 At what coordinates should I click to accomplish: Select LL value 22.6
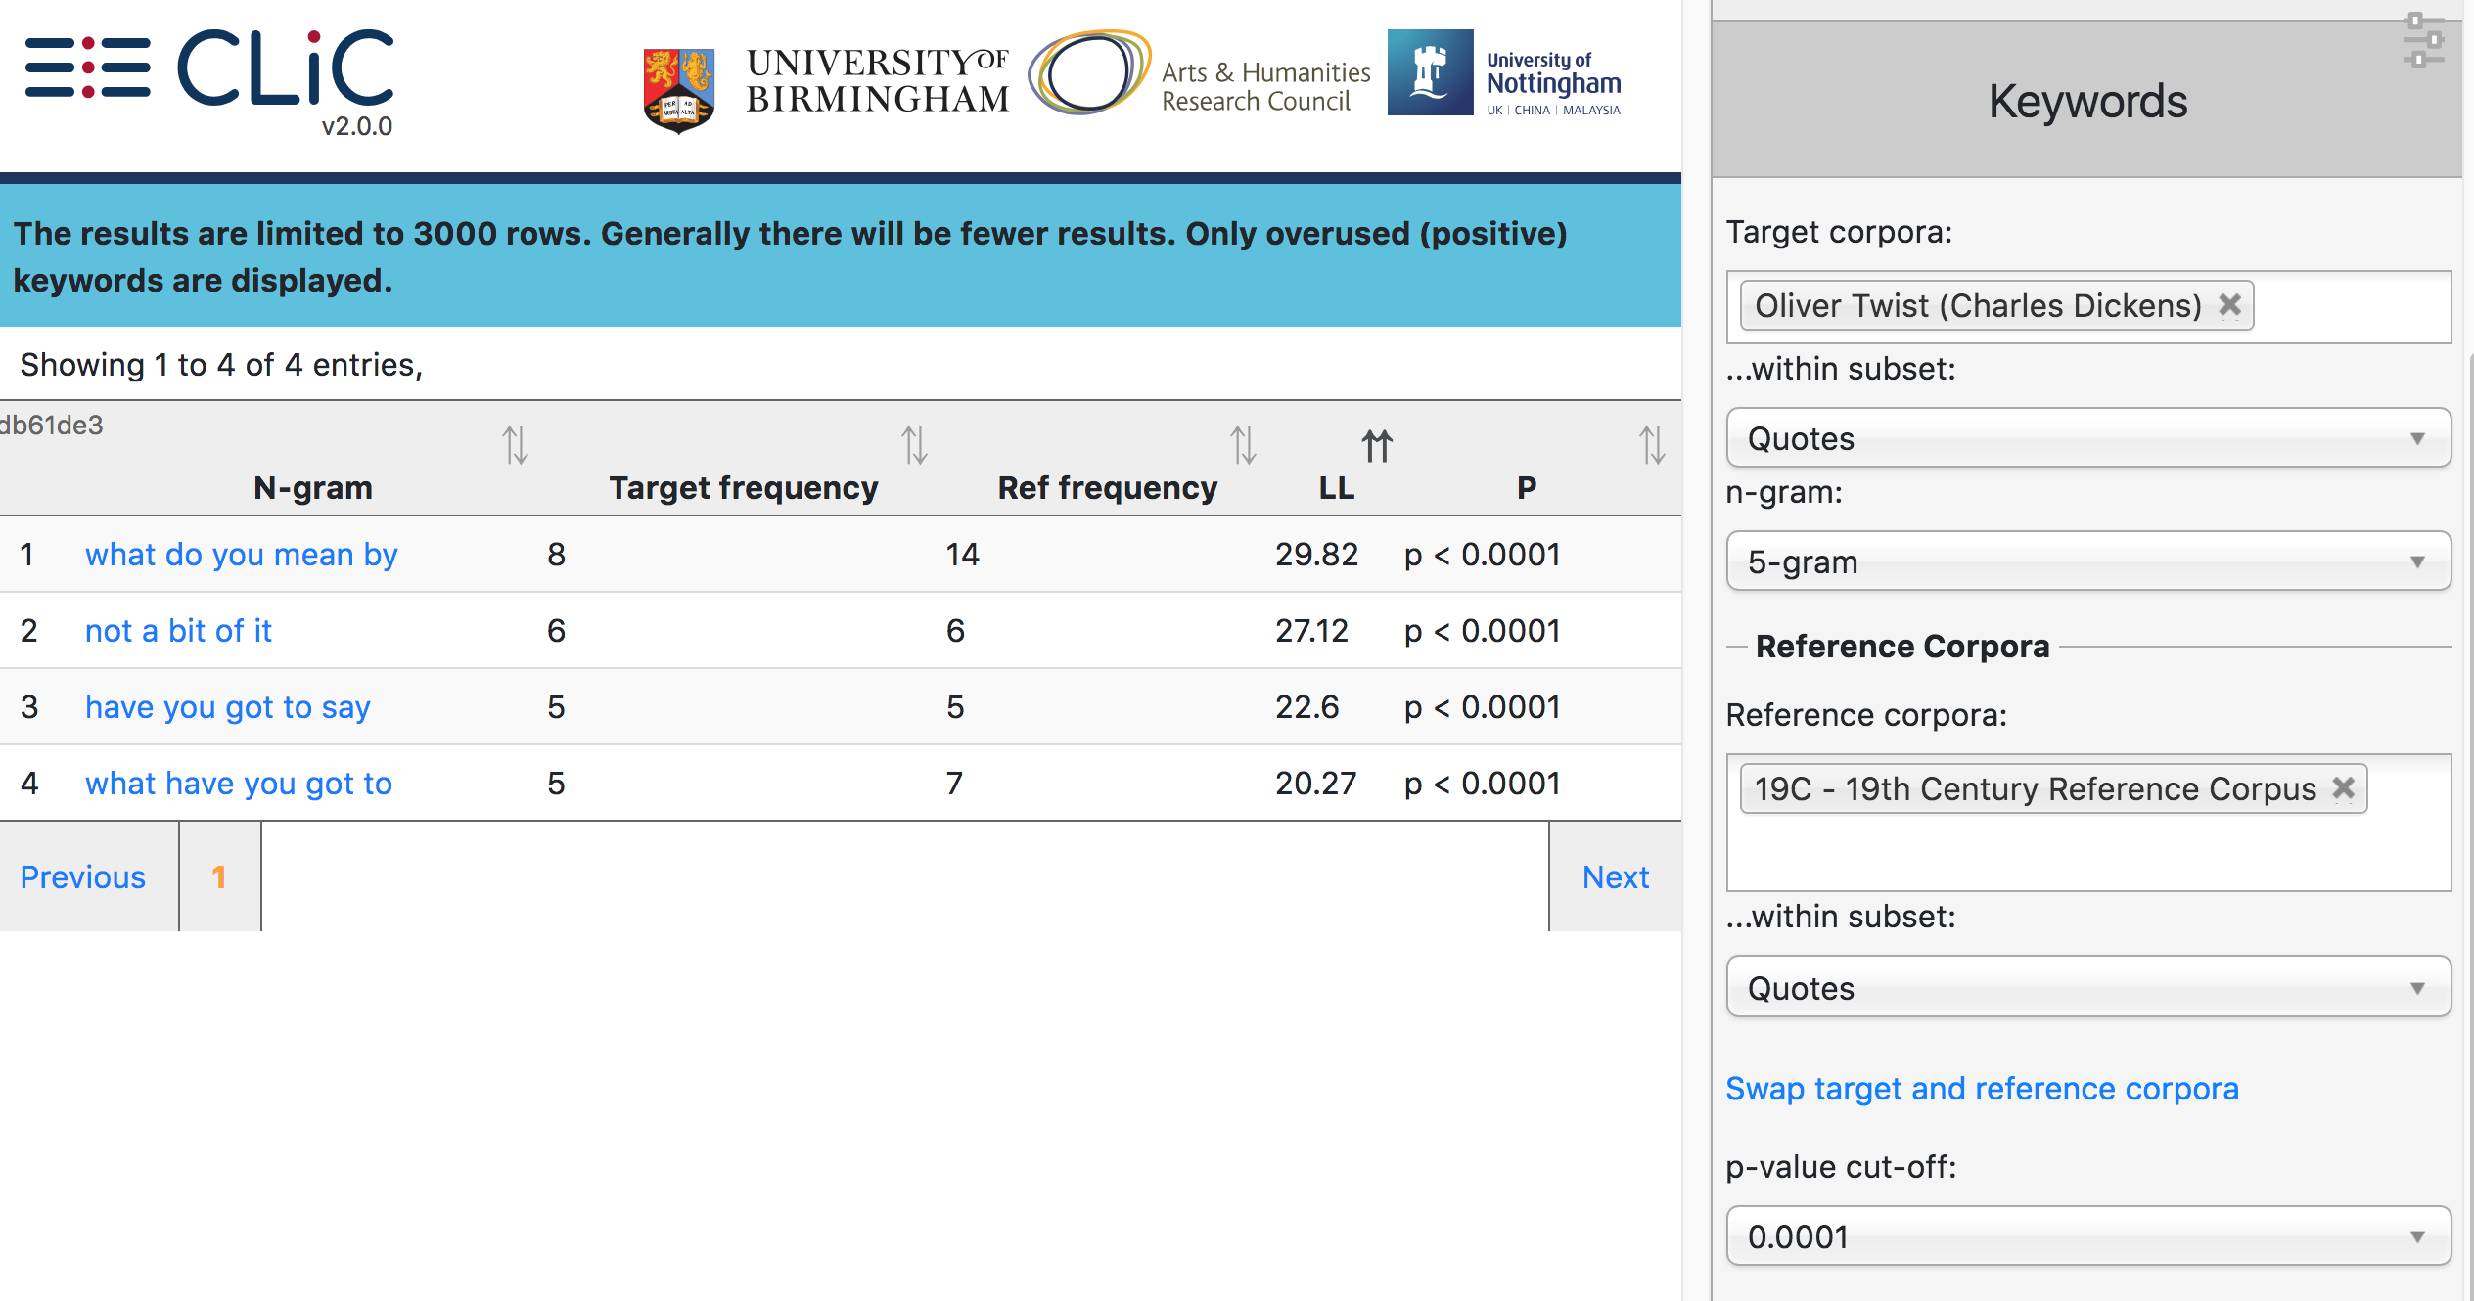(x=1306, y=707)
